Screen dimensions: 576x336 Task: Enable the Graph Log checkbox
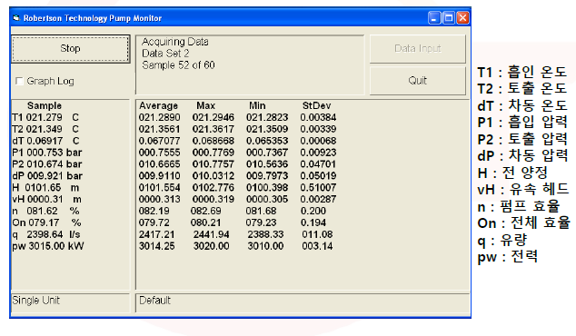click(19, 81)
